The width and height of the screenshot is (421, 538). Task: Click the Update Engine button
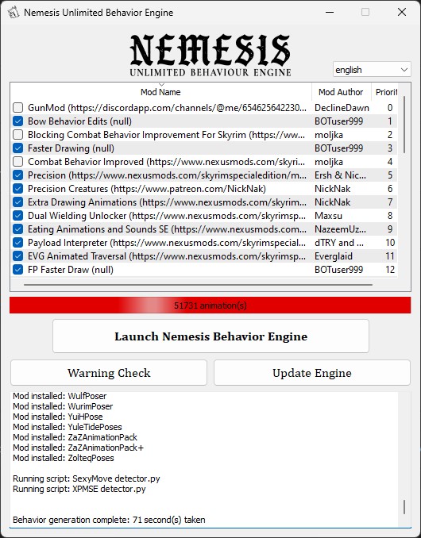(x=312, y=373)
